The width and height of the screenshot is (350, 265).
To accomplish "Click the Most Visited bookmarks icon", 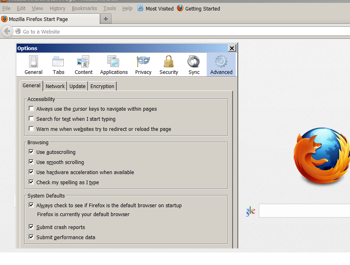I will 140,8.
